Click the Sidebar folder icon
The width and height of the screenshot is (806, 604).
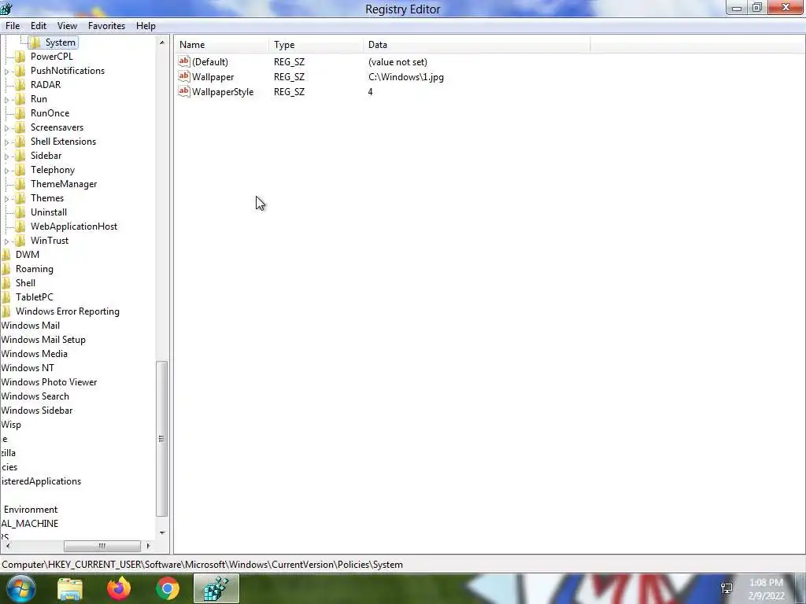(x=20, y=156)
